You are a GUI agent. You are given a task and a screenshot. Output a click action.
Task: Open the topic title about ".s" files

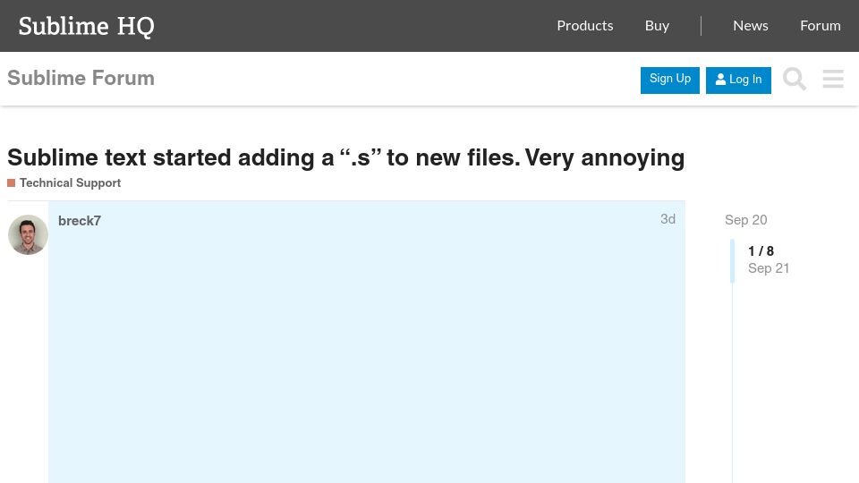(345, 157)
